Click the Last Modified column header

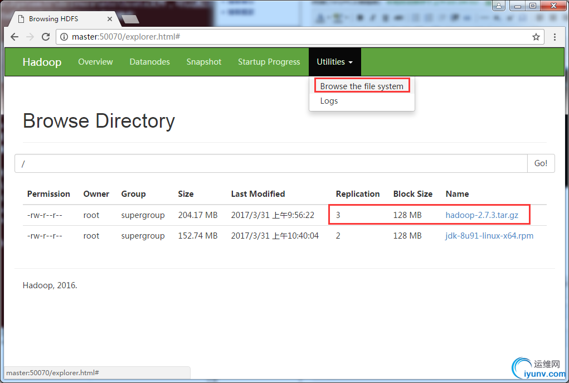coord(258,194)
